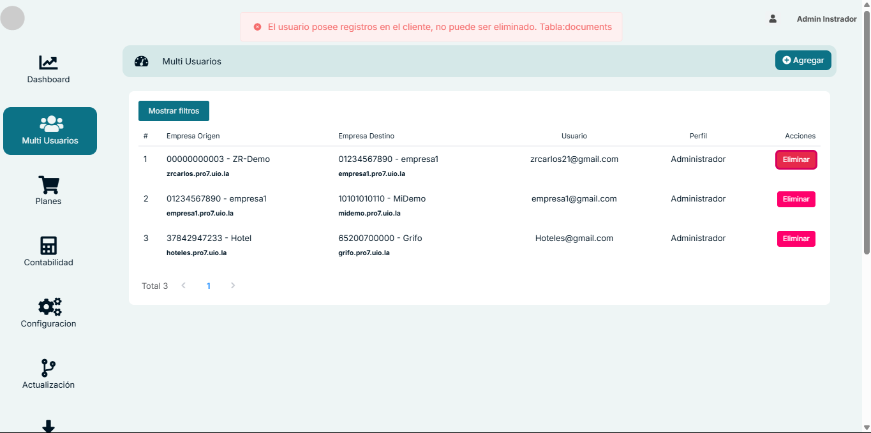Close the error notification icon
The image size is (871, 433).
pyautogui.click(x=257, y=27)
